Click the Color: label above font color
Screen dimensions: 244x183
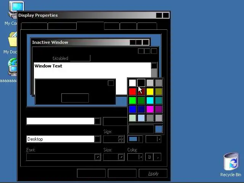[132, 150]
